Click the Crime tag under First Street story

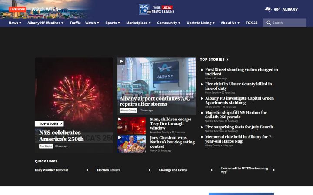(x=208, y=78)
